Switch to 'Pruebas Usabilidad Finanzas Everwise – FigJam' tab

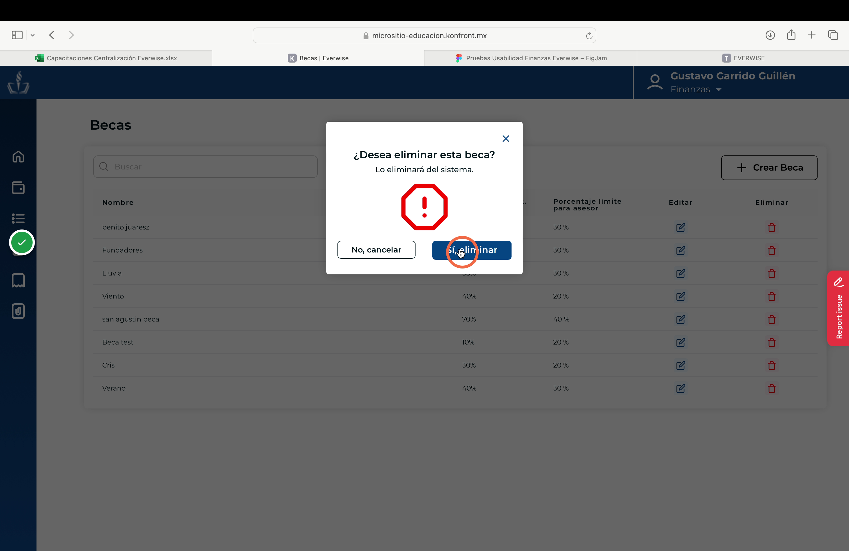point(531,58)
